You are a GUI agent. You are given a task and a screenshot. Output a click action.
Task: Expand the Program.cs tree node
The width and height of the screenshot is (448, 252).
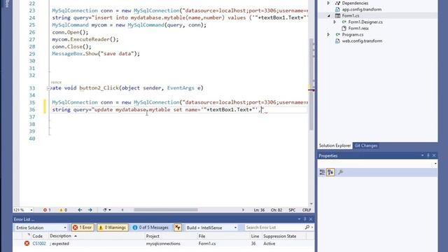click(328, 34)
